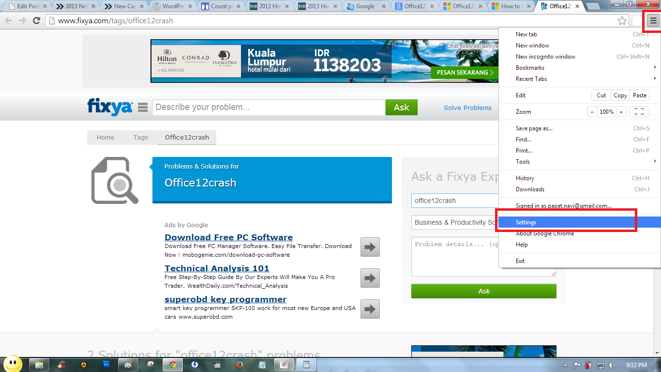Open History from the Chrome menu
This screenshot has width=661, height=372.
[x=580, y=178]
